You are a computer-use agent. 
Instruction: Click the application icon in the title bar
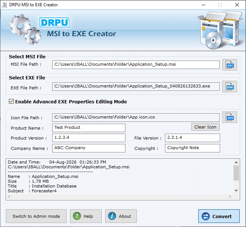point(4,5)
